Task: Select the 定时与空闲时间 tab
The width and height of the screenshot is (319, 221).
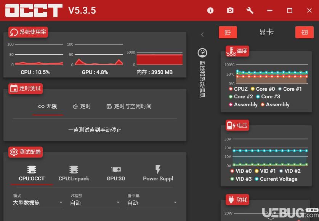Action: click(x=129, y=107)
